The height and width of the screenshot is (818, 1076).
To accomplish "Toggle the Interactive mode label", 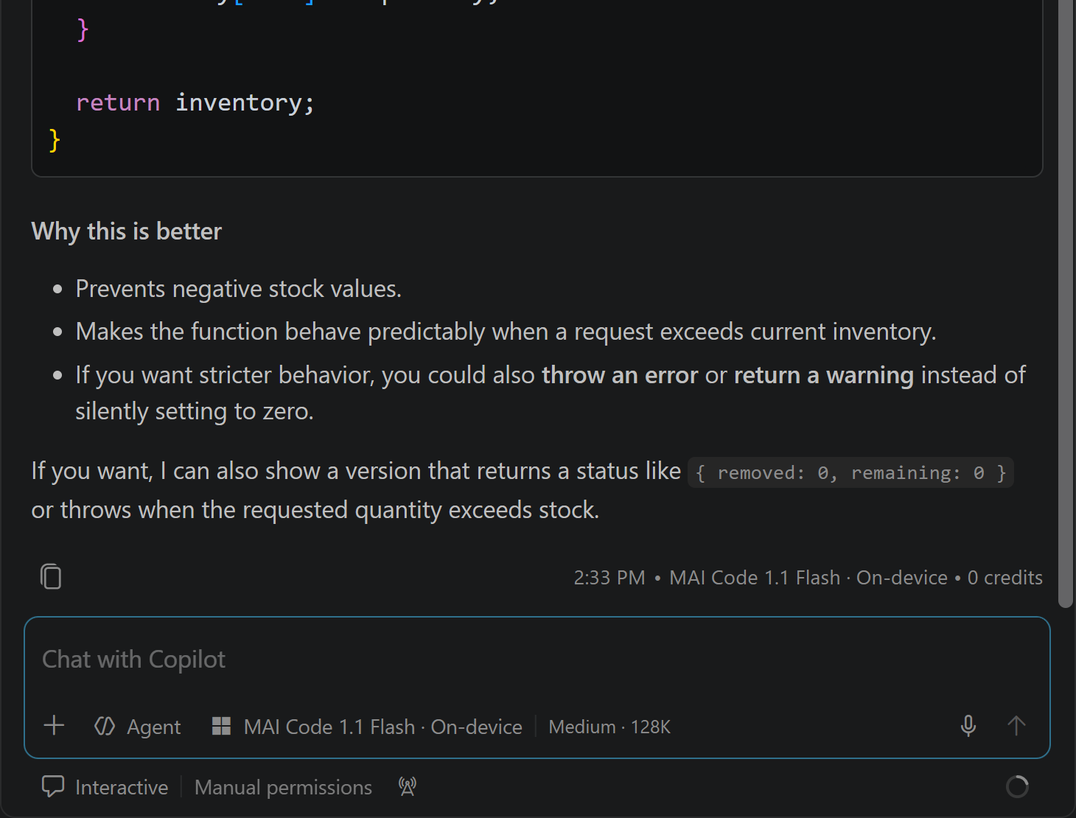I will click(x=122, y=787).
